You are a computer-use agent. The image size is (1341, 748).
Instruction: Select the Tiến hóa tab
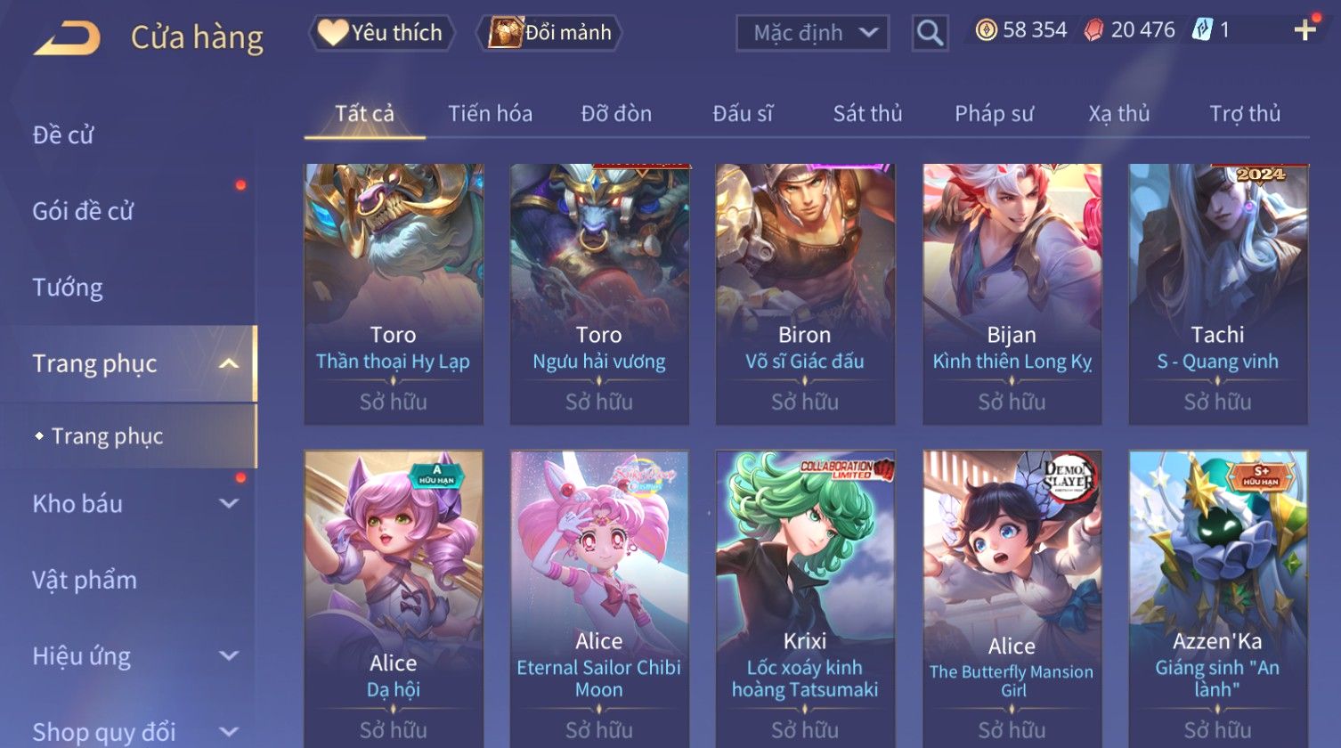tap(490, 114)
